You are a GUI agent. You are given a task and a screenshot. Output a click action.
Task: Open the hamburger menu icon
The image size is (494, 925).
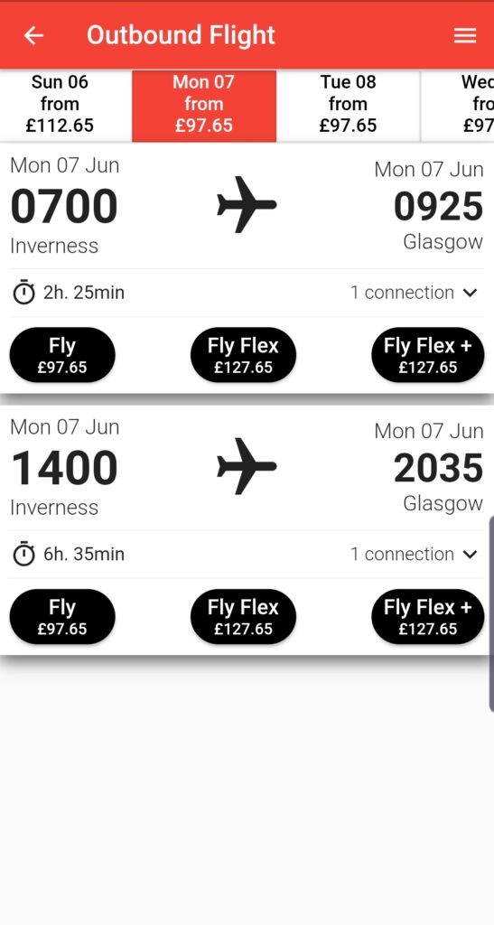click(464, 36)
